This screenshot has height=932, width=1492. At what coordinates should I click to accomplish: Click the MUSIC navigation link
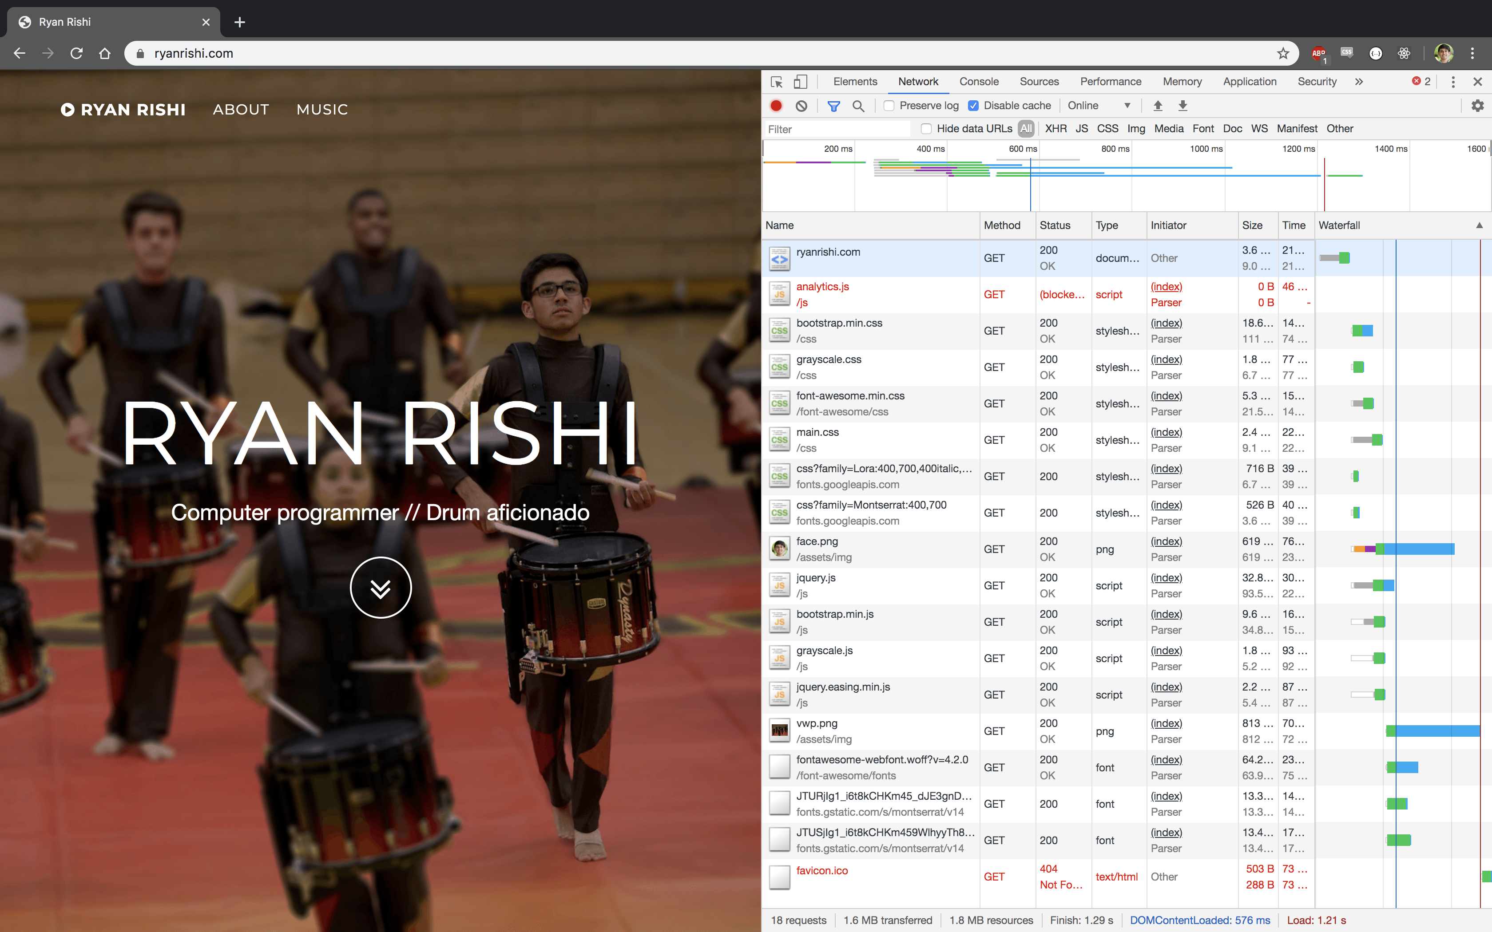pyautogui.click(x=322, y=108)
